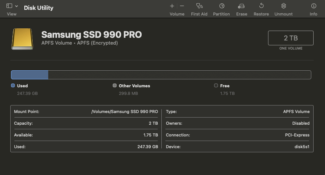Select the View toolbar label

12,14
